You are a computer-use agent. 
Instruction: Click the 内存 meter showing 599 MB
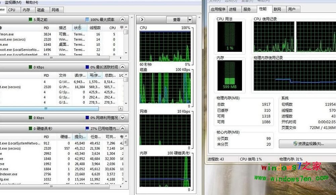point(230,75)
